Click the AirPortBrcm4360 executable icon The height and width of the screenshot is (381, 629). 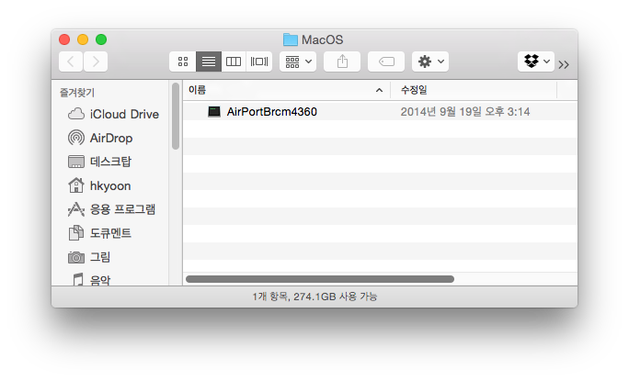(x=214, y=111)
